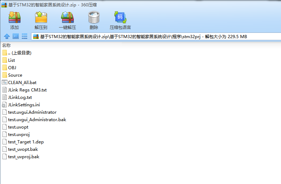Click the 删除 (Delete) trash icon
Screen dimensions: 281x184
click(x=94, y=17)
